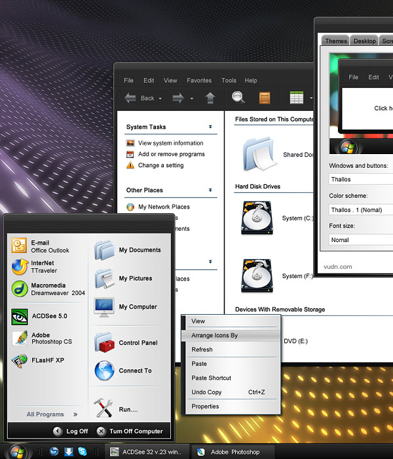Select the System (C:) hard drive icon
The height and width of the screenshot is (459, 393).
257,218
